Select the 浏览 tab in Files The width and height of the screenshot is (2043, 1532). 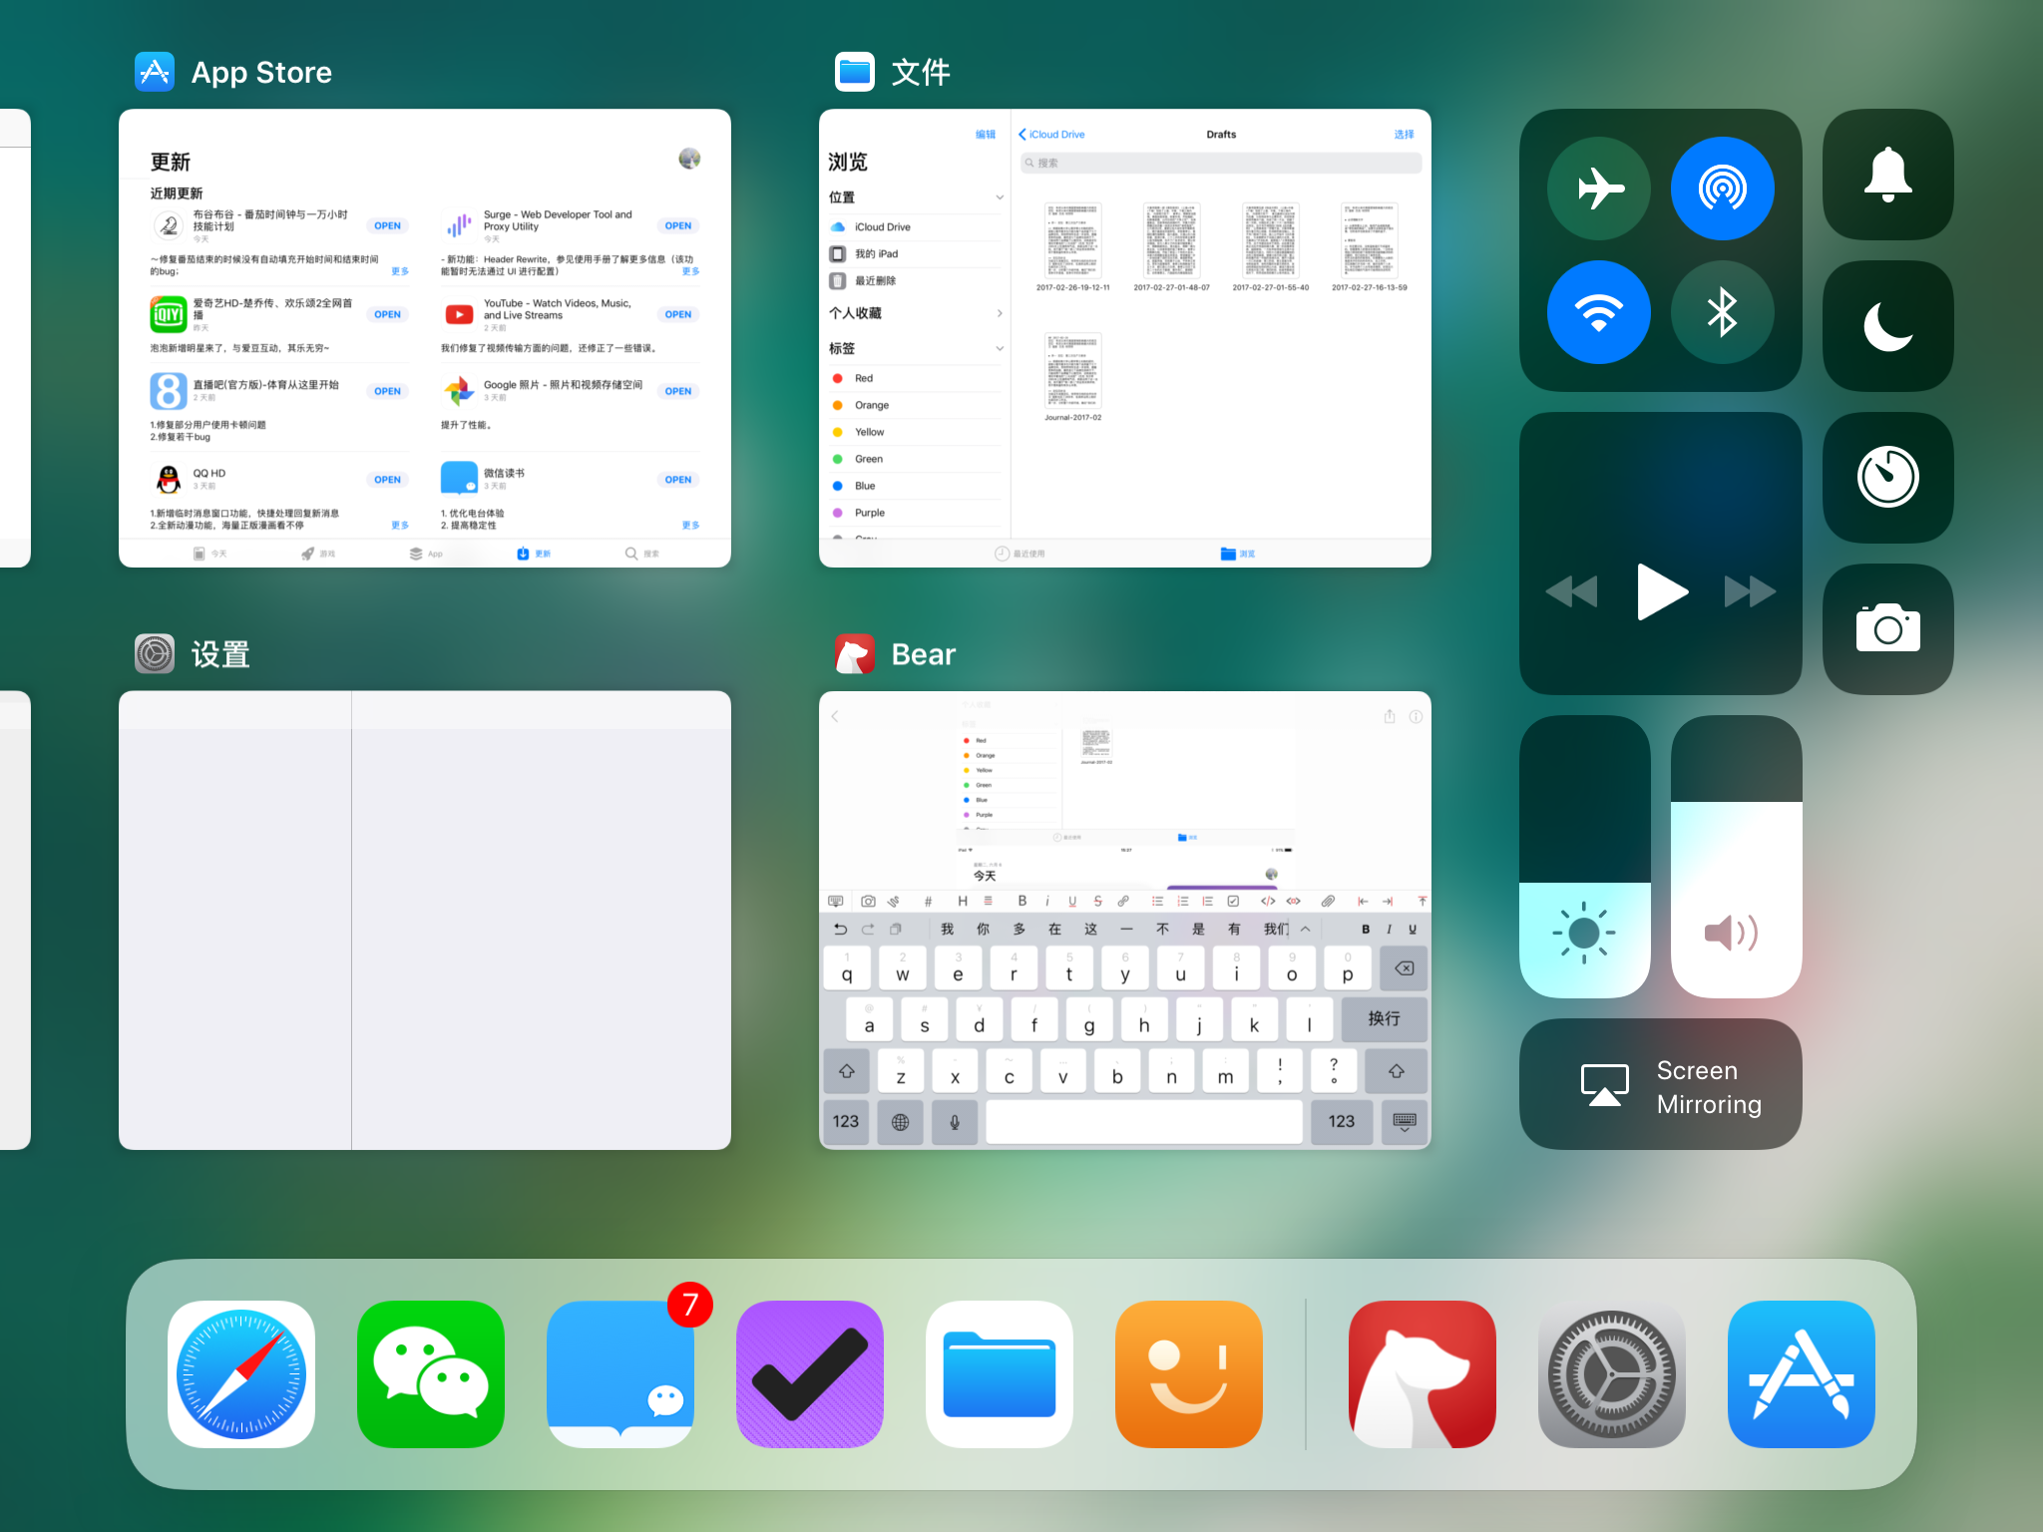click(1238, 554)
